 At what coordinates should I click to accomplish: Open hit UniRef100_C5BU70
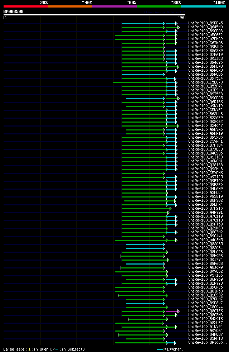(x=205, y=82)
